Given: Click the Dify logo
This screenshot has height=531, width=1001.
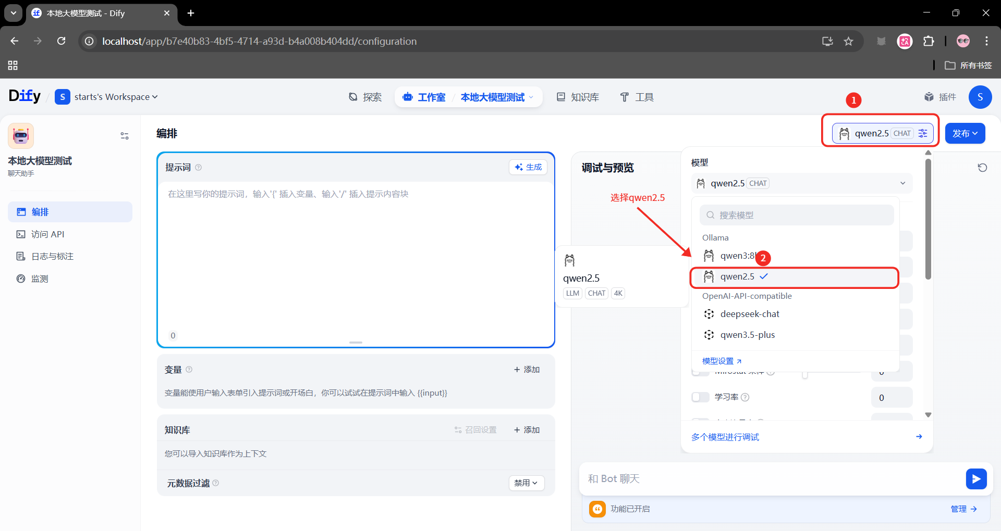Looking at the screenshot, I should coord(25,96).
